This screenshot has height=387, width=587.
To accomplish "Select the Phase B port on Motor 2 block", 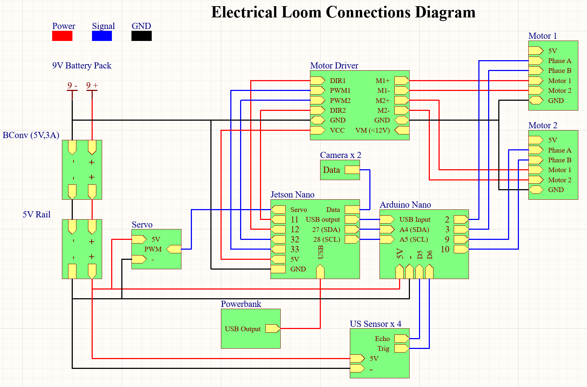I will pos(536,160).
